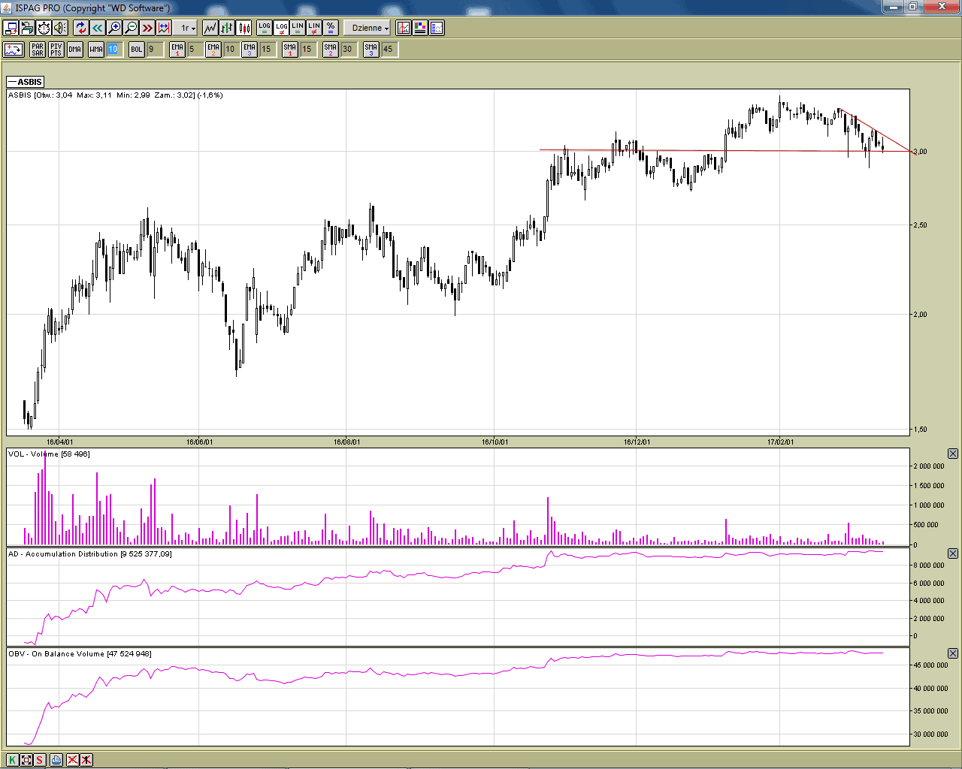Click the sound speaker icon
The width and height of the screenshot is (962, 769).
60,28
